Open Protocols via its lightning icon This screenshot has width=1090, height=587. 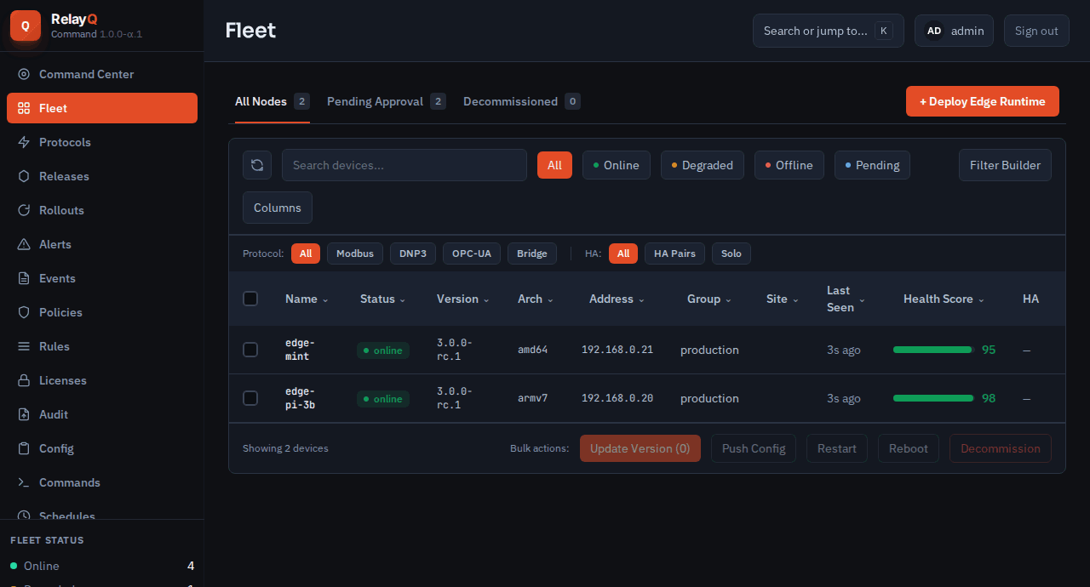point(24,142)
